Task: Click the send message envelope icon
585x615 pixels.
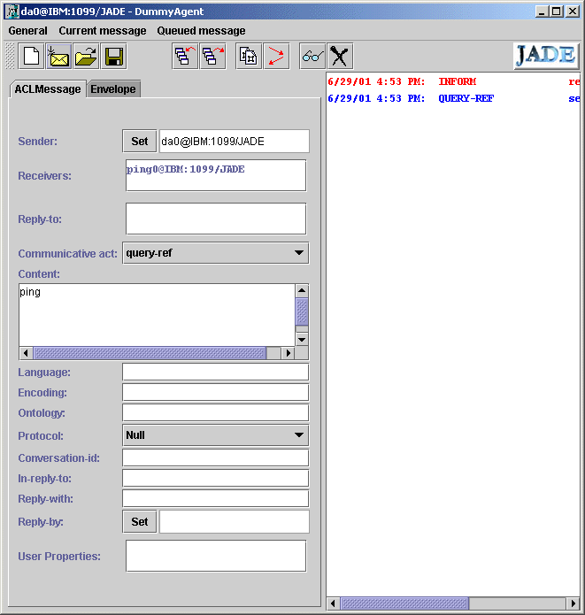Action: click(58, 57)
